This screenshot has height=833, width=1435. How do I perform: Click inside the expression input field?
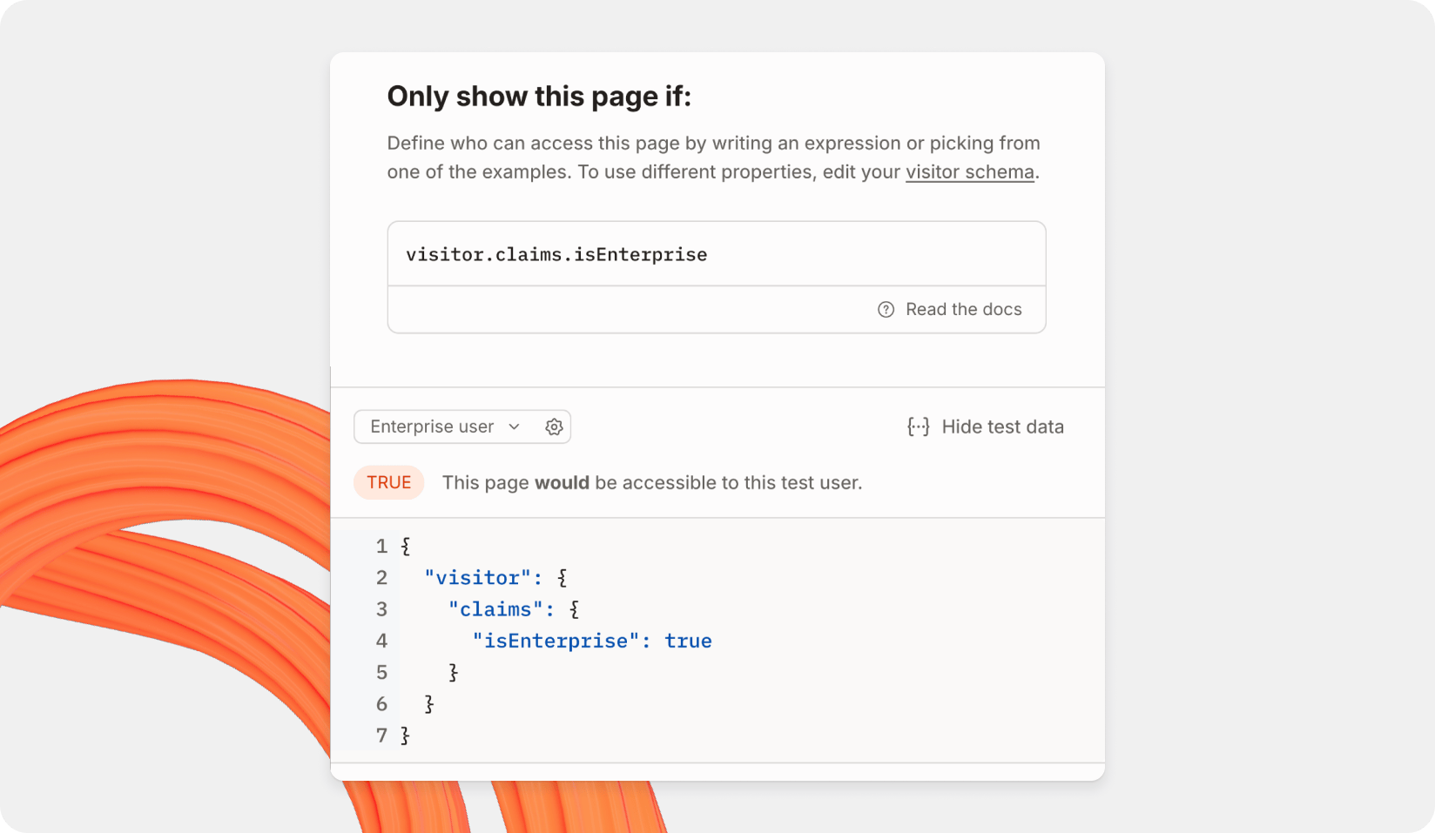coord(716,253)
